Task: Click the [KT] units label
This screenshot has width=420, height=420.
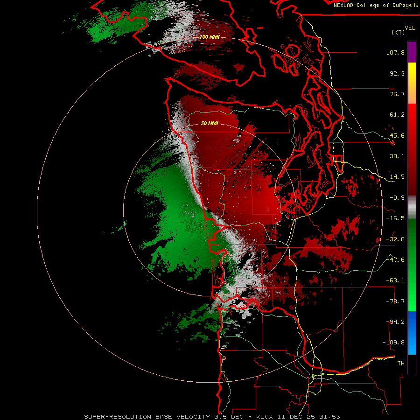Action: coord(399,32)
